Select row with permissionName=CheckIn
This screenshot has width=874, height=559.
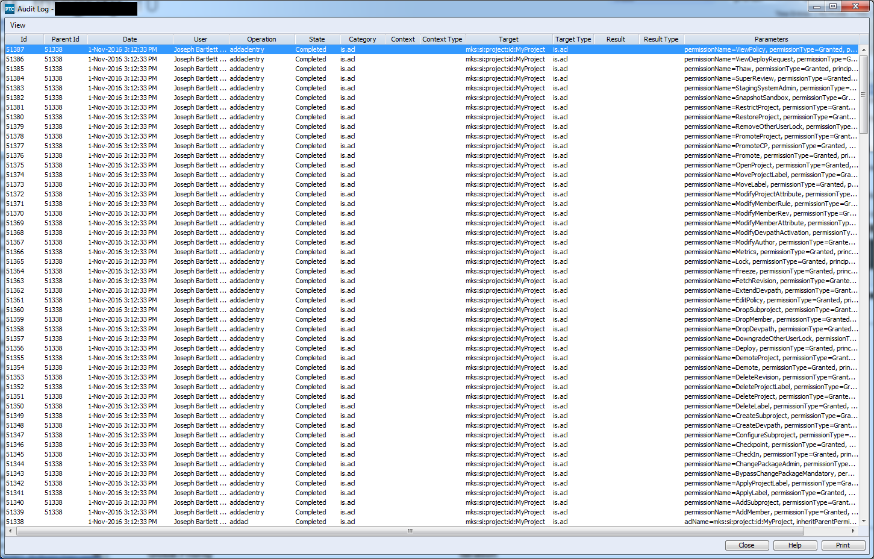pyautogui.click(x=432, y=454)
